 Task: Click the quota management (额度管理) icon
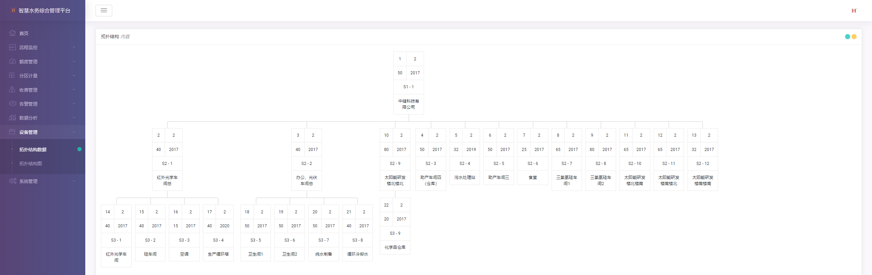pyautogui.click(x=13, y=61)
